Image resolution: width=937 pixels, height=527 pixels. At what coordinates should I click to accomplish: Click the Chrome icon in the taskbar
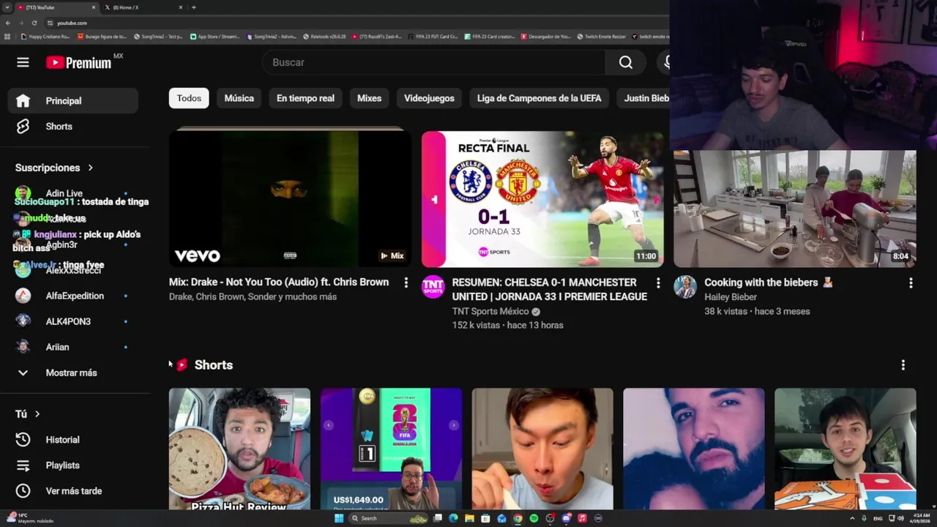(x=518, y=518)
